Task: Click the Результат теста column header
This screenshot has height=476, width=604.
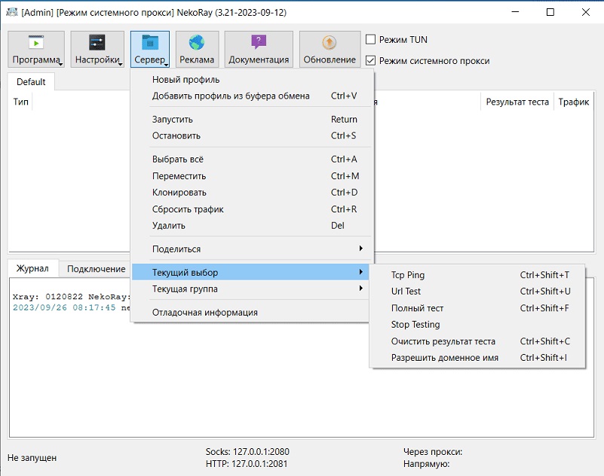Action: pyautogui.click(x=517, y=102)
